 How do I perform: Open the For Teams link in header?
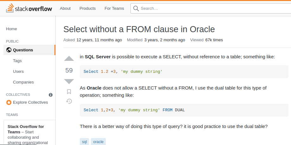[114, 8]
